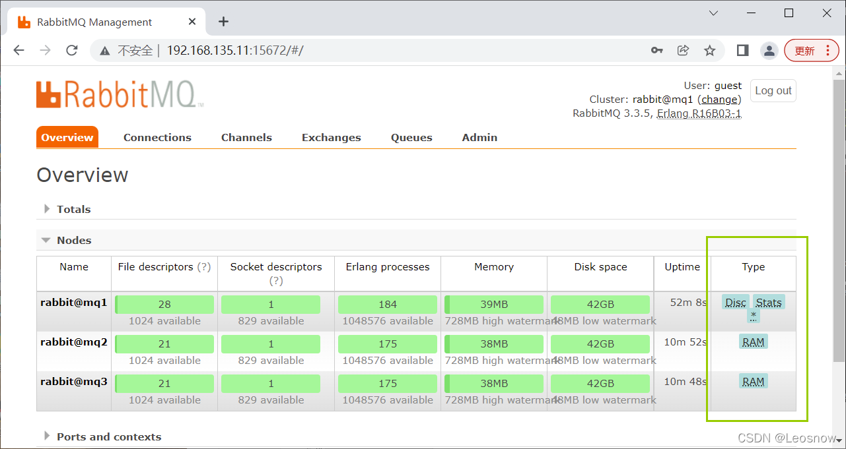Click the Log out button
The height and width of the screenshot is (449, 846).
[x=773, y=91]
